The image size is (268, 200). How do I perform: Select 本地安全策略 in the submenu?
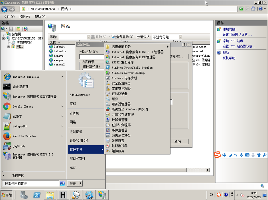tap(137, 88)
